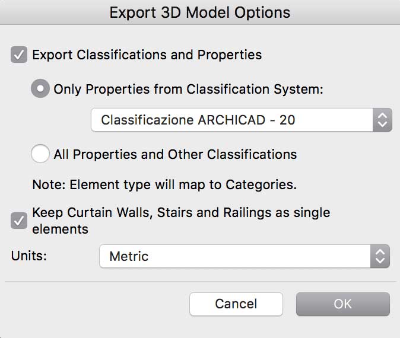Uncheck the Export Classifications and Properties checkbox
Image resolution: width=400 pixels, height=338 pixels.
pos(19,55)
